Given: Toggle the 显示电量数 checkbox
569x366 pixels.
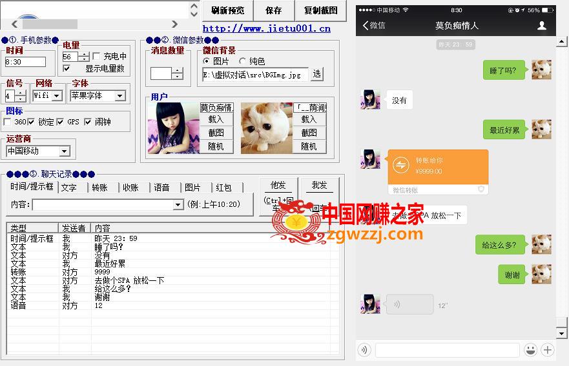Looking at the screenshot, I should click(x=67, y=68).
